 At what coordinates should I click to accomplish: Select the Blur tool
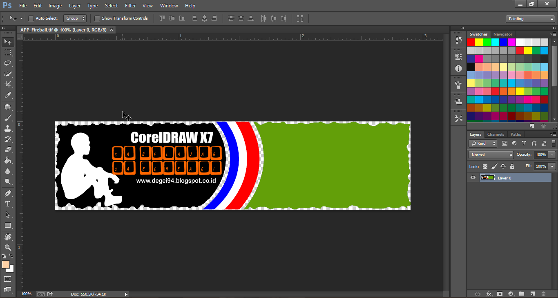coord(8,171)
